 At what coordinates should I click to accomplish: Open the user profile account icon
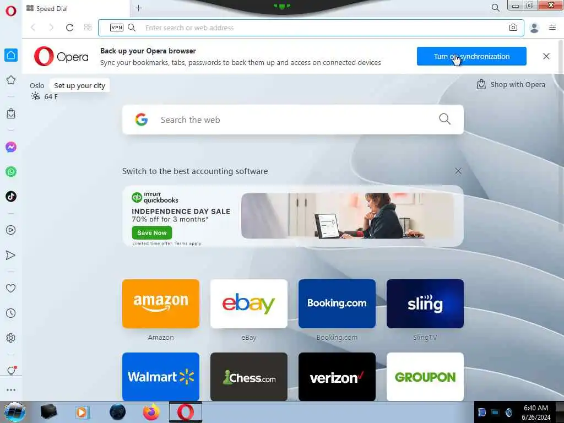(534, 28)
